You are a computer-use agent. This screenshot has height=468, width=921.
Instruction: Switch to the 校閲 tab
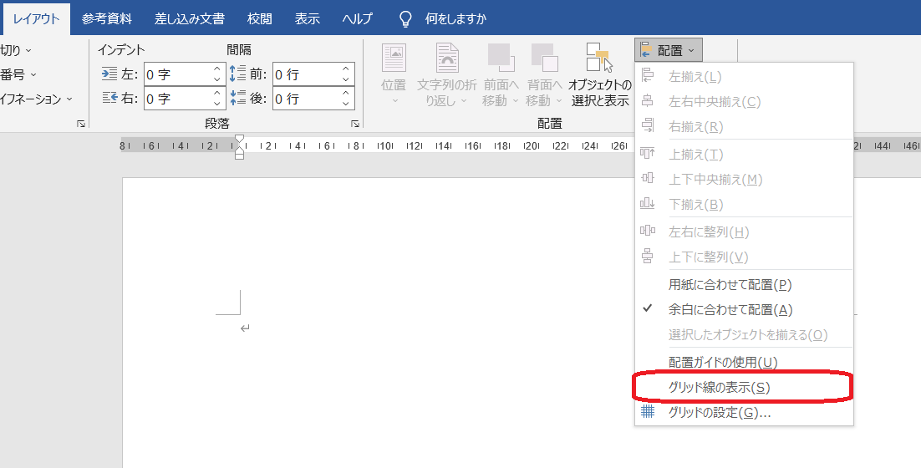260,18
